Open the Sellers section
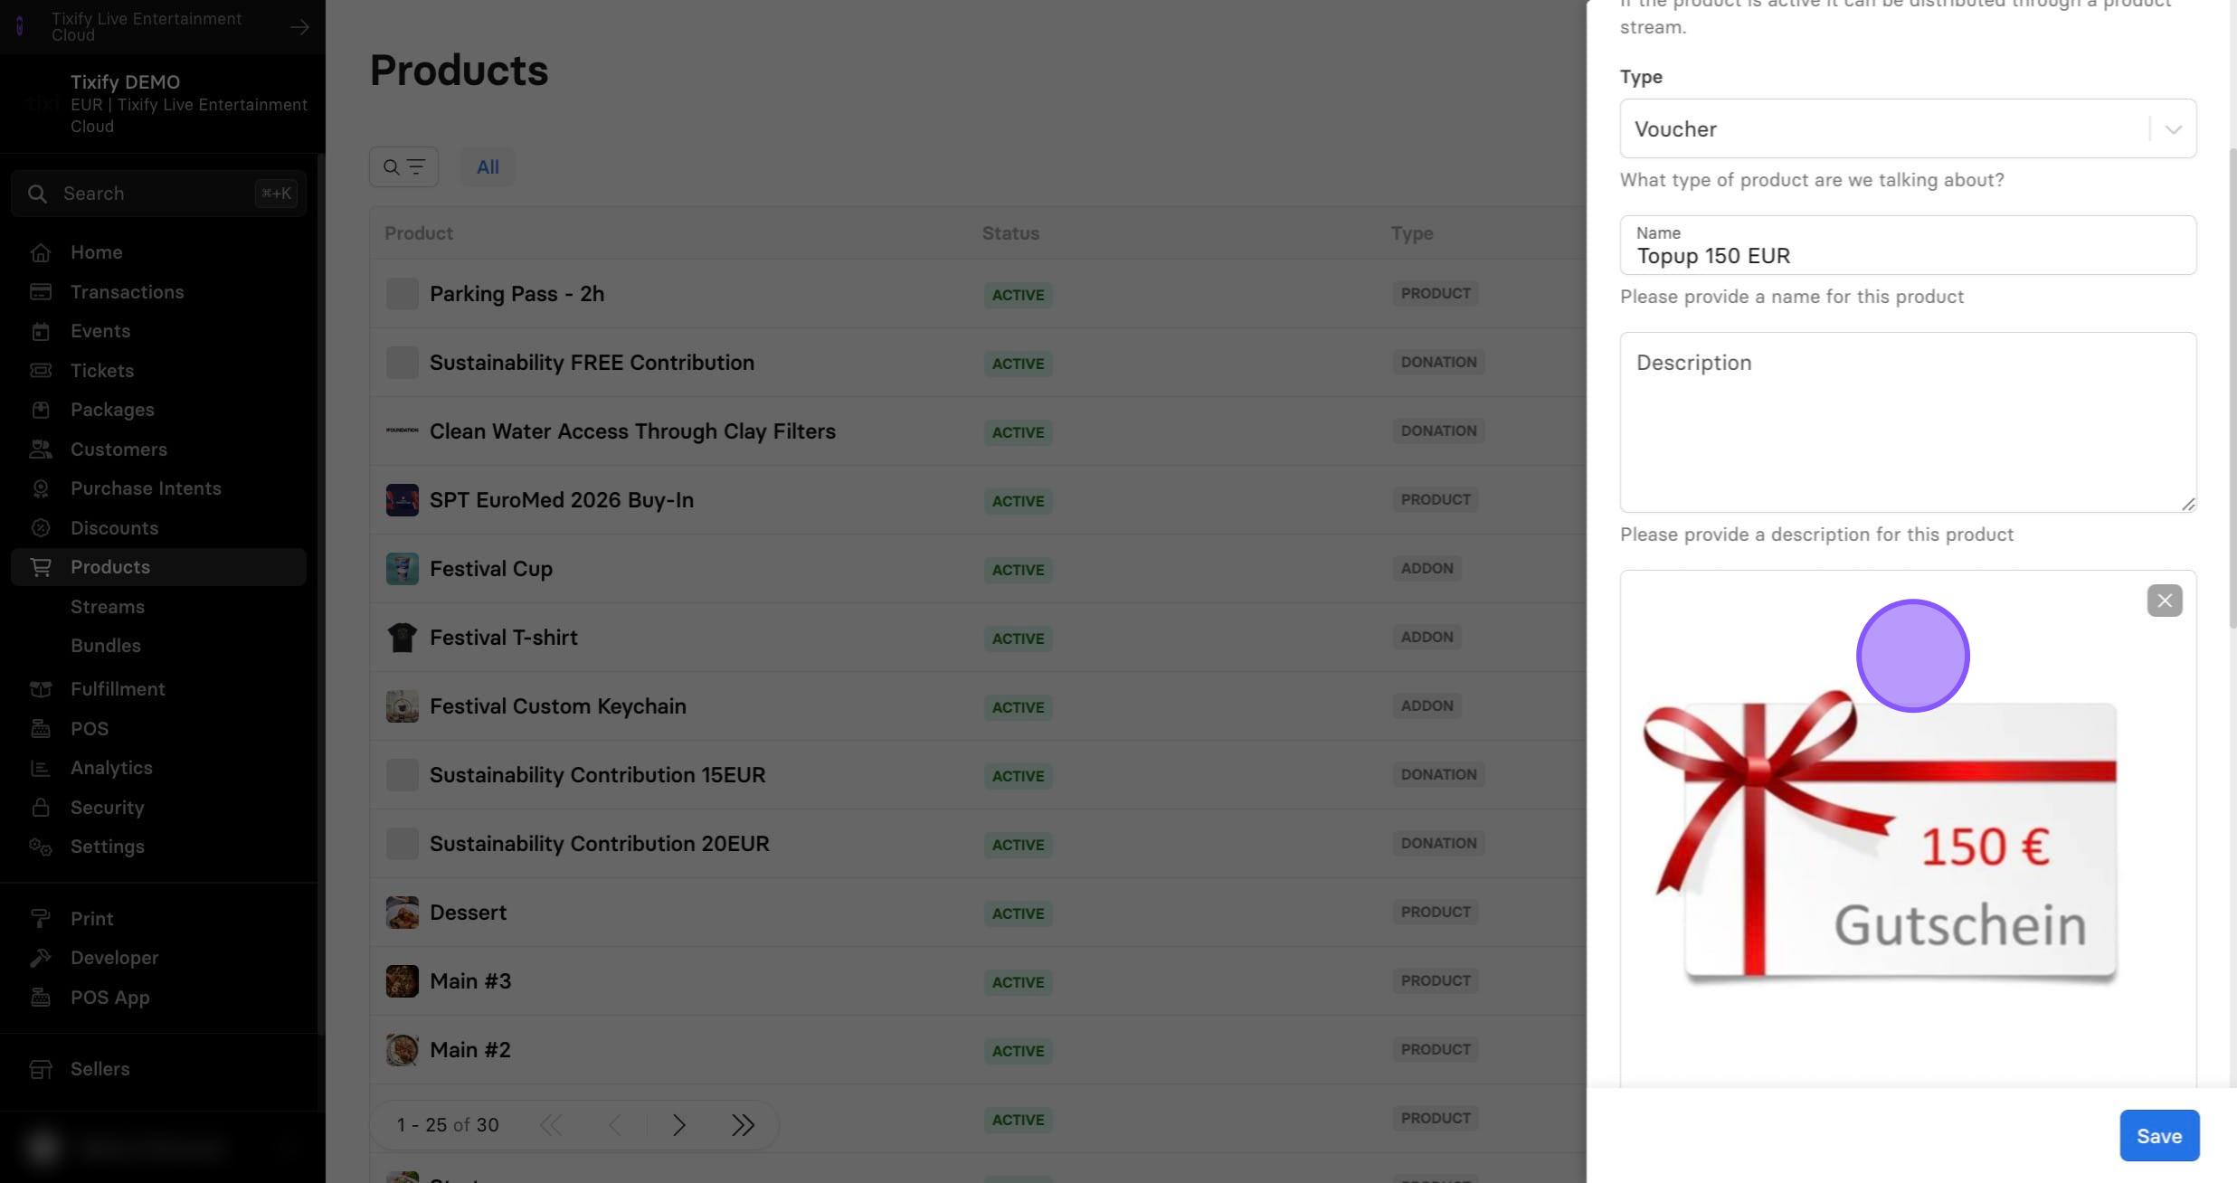This screenshot has width=2237, height=1183. pos(158,1069)
